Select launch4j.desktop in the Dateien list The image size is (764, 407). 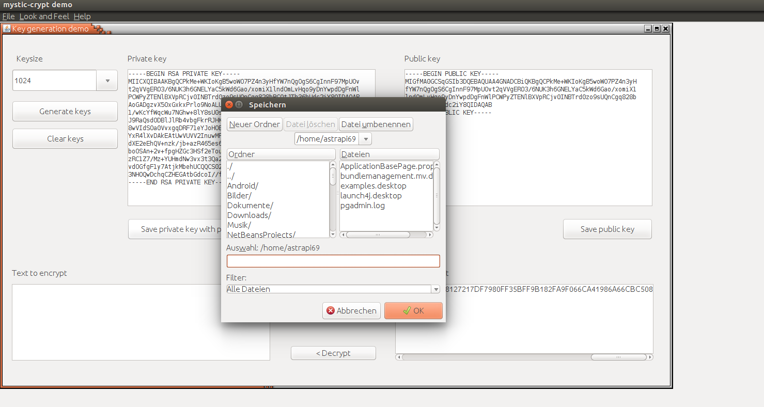click(370, 195)
